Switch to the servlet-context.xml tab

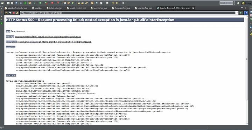(x=76, y=8)
